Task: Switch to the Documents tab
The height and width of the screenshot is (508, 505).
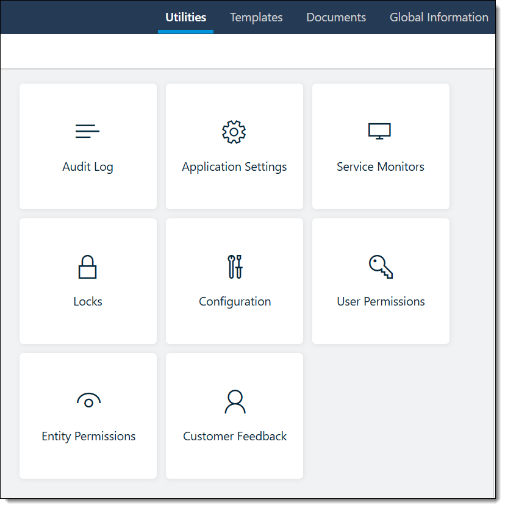Action: click(x=336, y=17)
